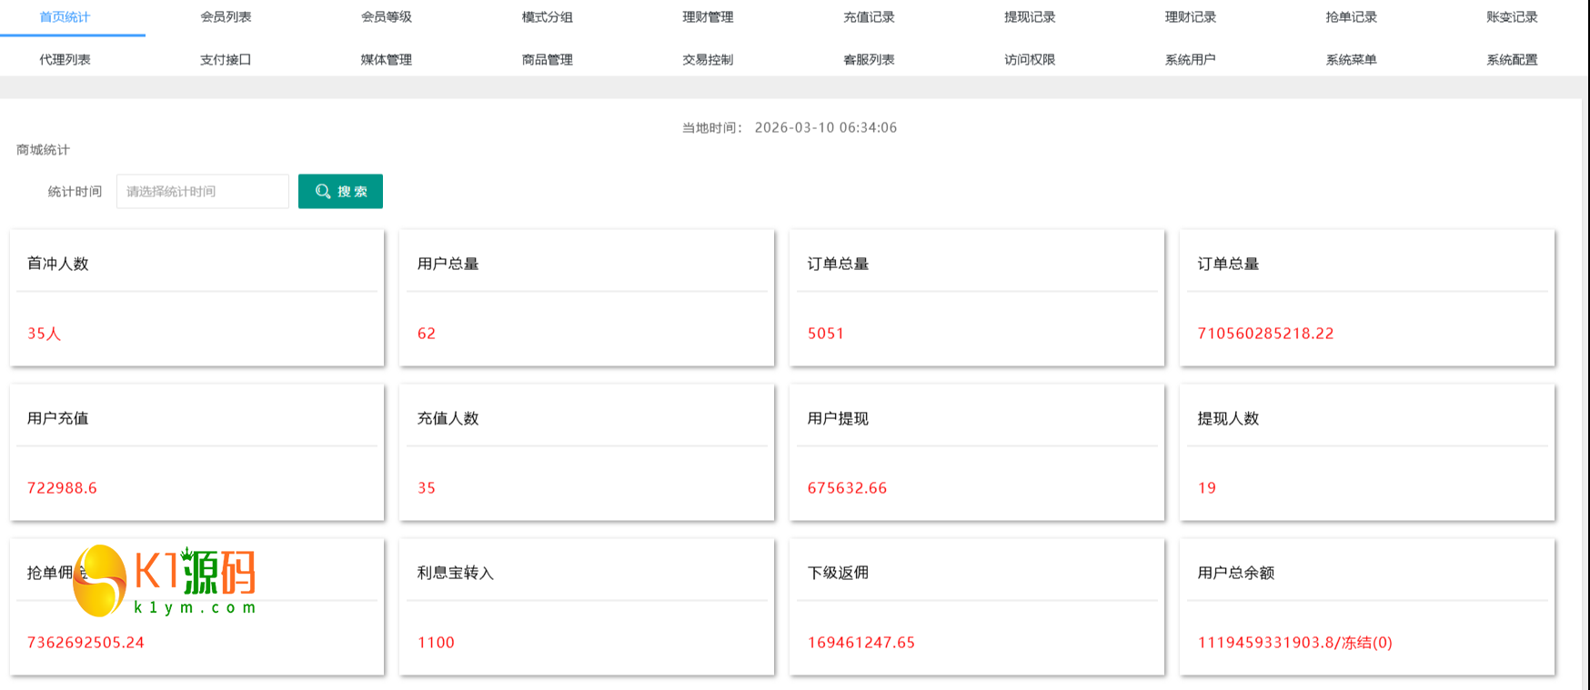Click the 统计时间 label
The width and height of the screenshot is (1590, 690).
tap(75, 192)
